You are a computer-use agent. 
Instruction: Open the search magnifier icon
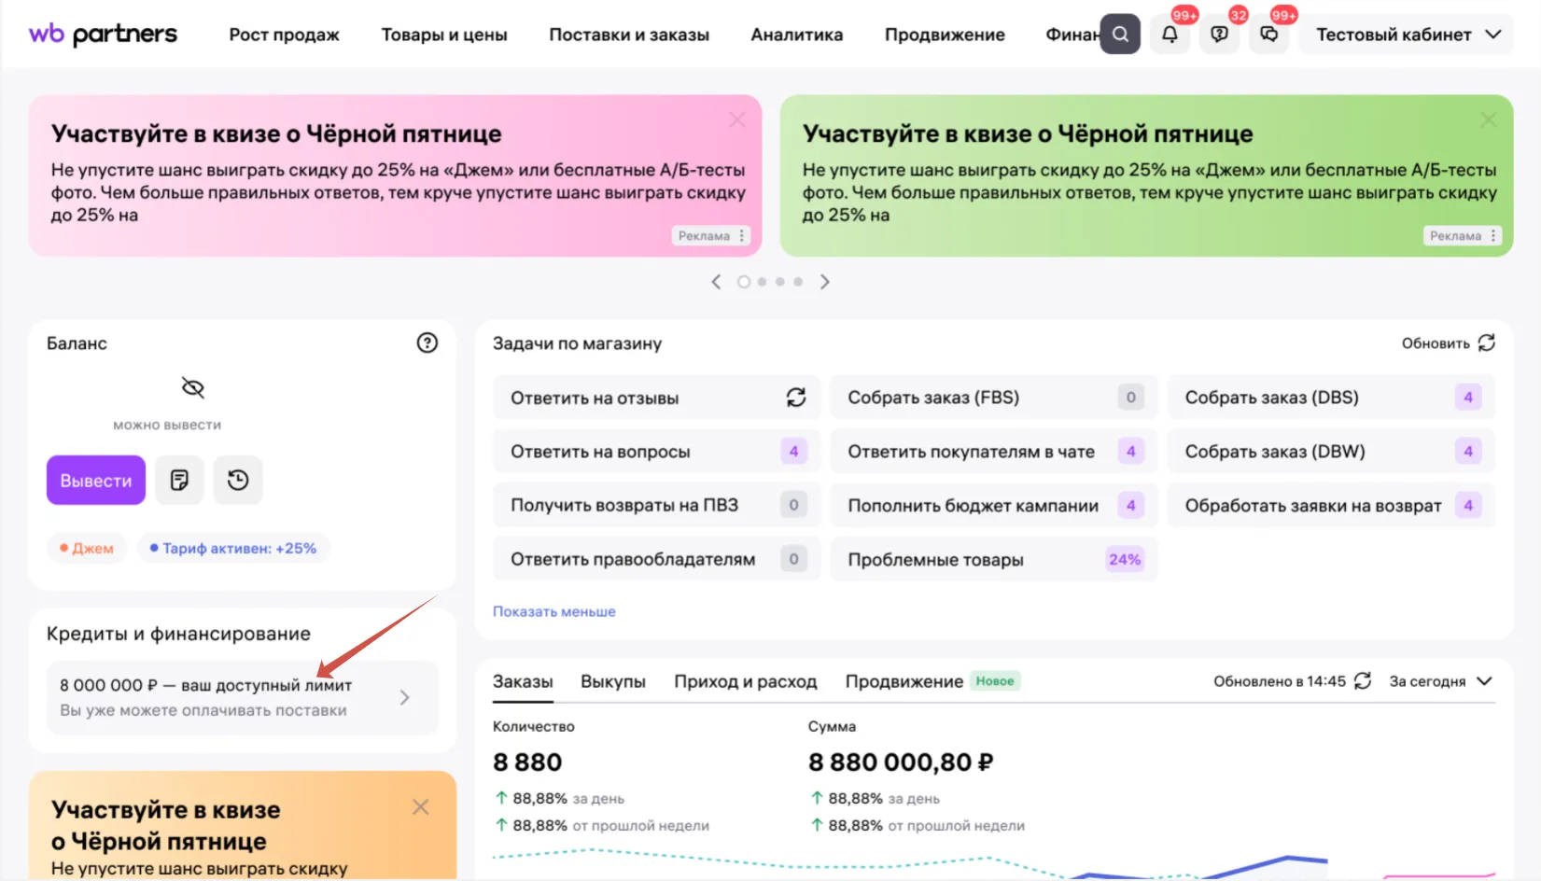point(1120,35)
